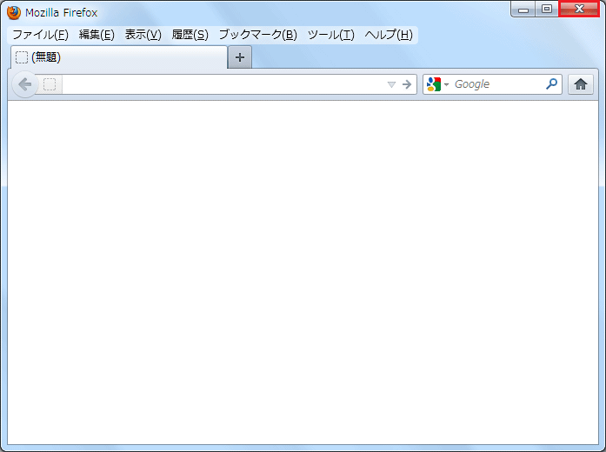Open the 表示(V) menu
This screenshot has height=452, width=606.
(143, 35)
